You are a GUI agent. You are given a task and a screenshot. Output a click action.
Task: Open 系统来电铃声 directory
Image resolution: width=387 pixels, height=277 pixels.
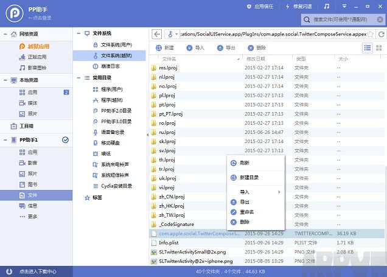coord(111,164)
